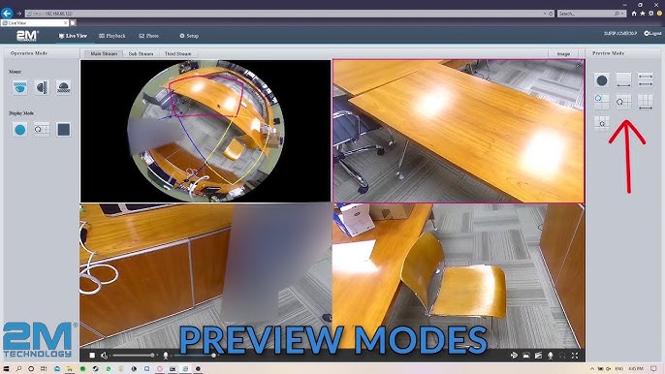665x374 pixels.
Task: Open the Image settings button
Action: pos(563,54)
